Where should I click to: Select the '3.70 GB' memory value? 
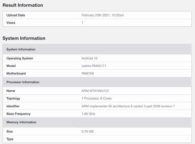pyautogui.click(x=88, y=131)
